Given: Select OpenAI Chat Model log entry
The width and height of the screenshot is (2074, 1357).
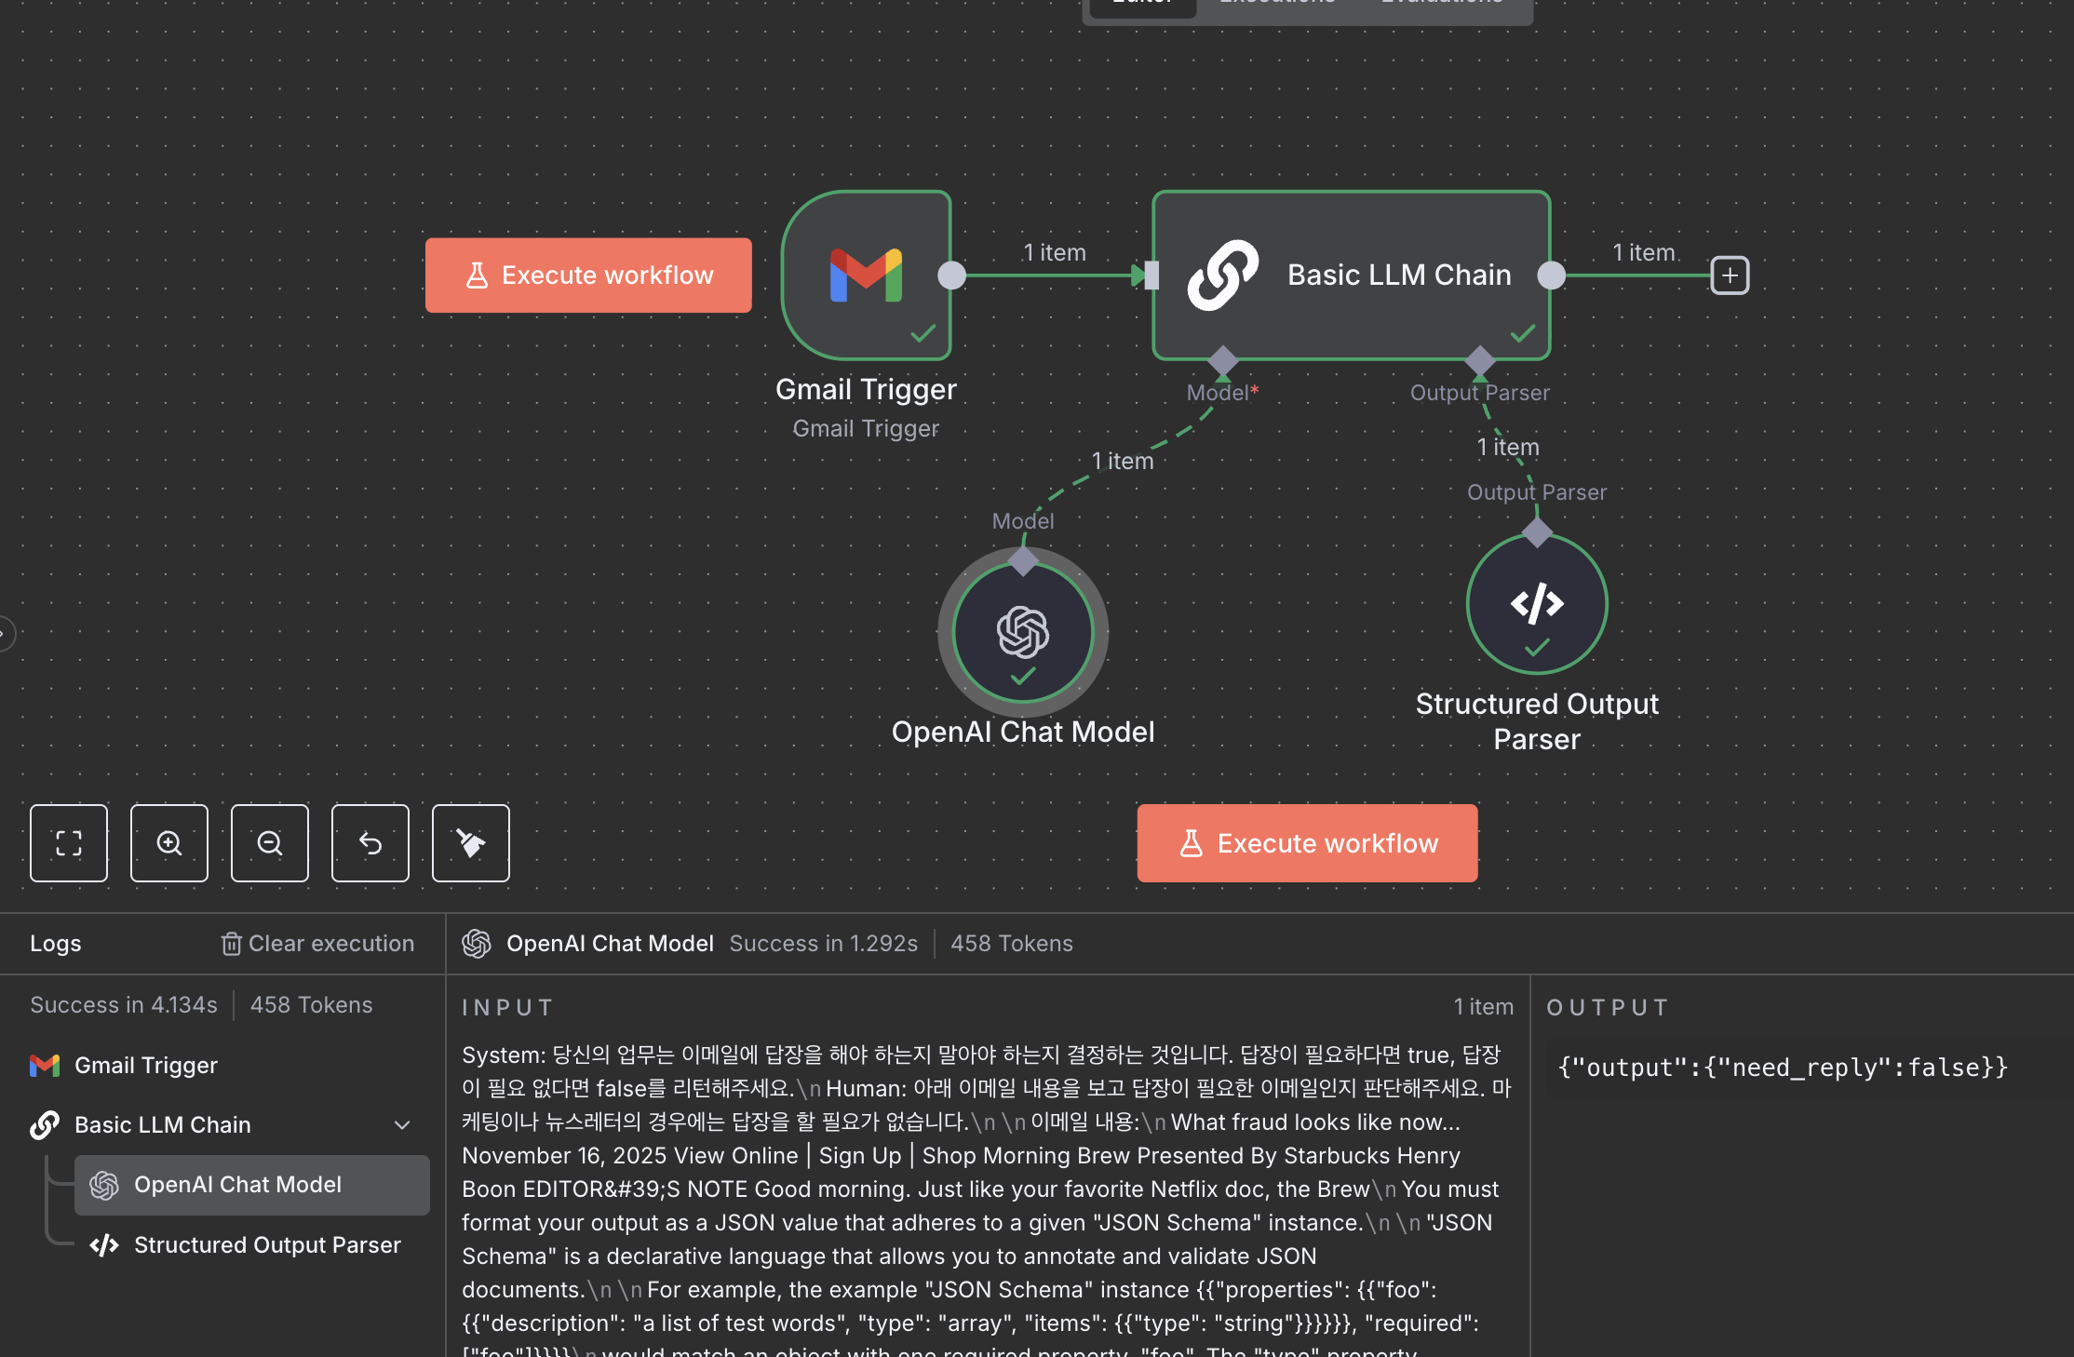Looking at the screenshot, I should click(x=237, y=1185).
